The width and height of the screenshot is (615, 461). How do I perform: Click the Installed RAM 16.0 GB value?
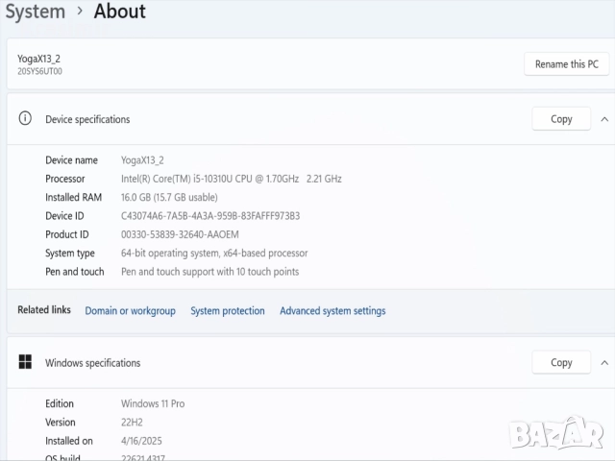click(173, 198)
